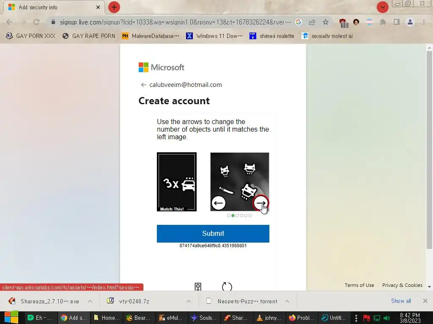The width and height of the screenshot is (433, 324).
Task: Switch to the Souls... taskbar app
Action: click(x=204, y=318)
